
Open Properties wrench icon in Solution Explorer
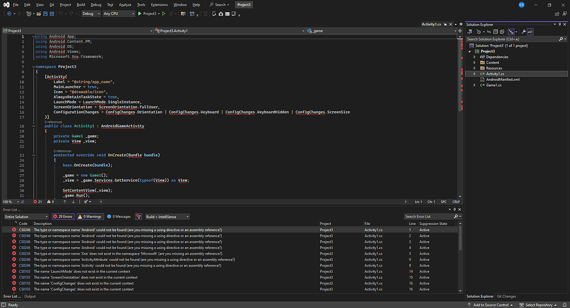tap(524, 32)
